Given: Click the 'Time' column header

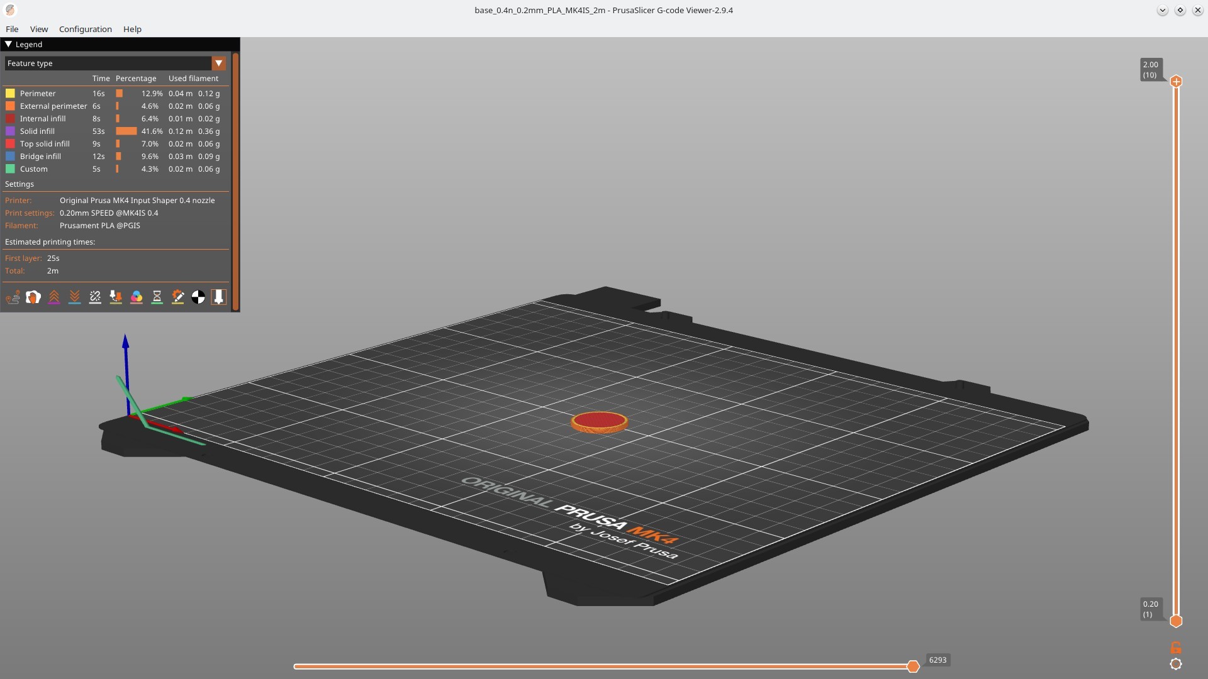Looking at the screenshot, I should tap(101, 79).
